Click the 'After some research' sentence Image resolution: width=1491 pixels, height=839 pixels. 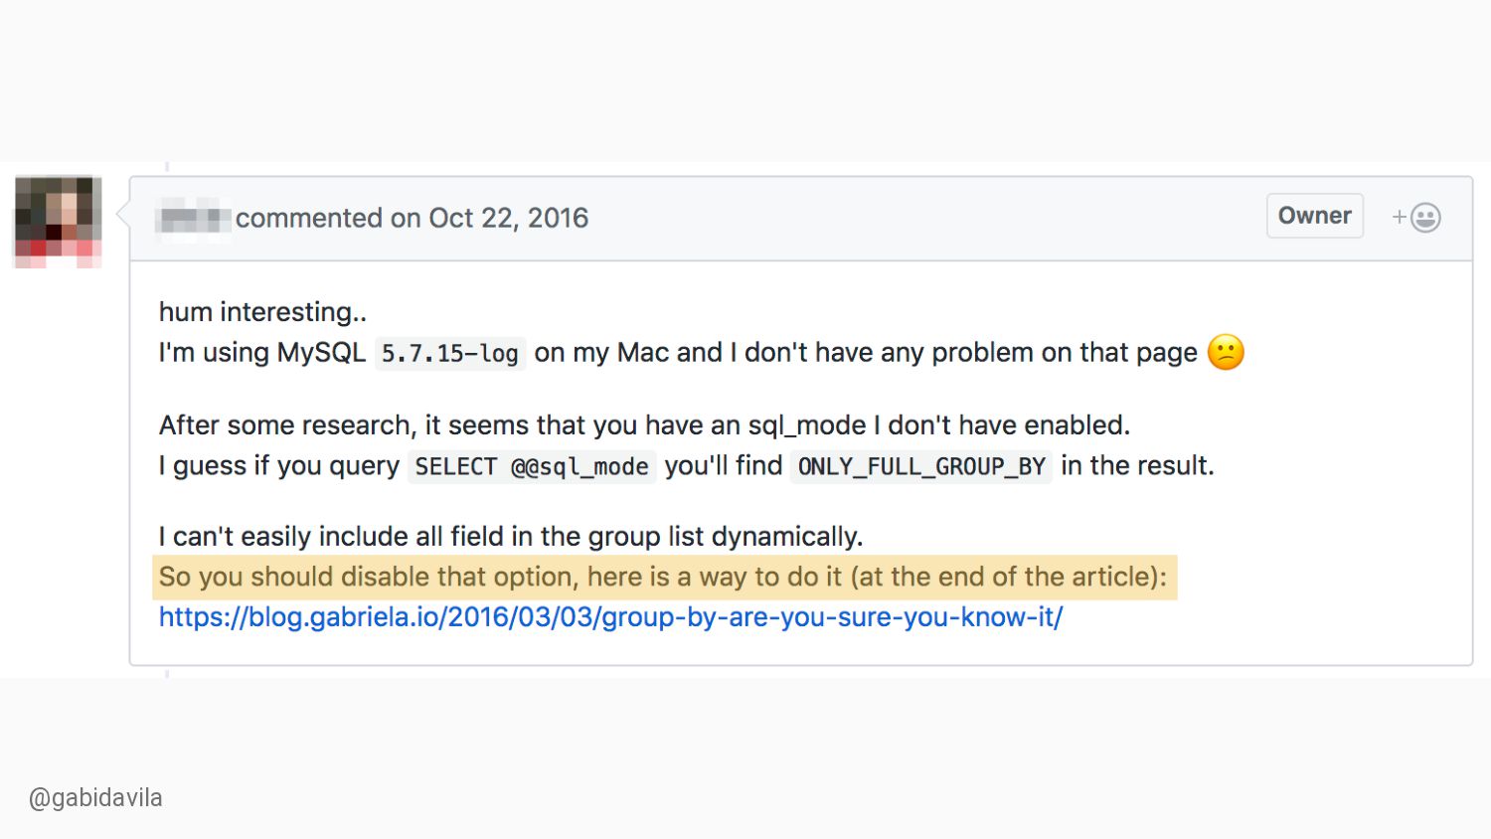pos(644,425)
